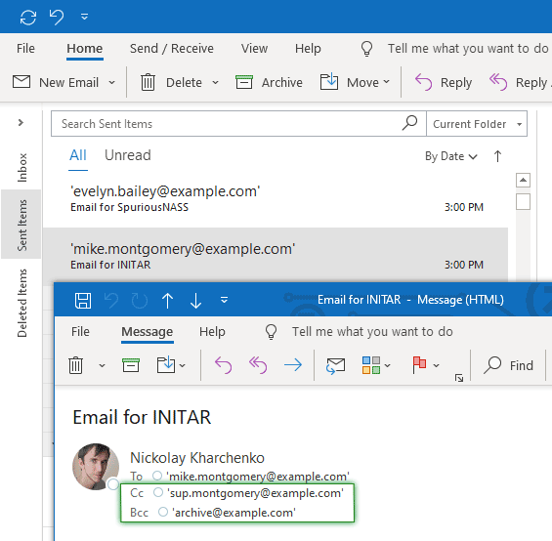This screenshot has width=552, height=541.
Task: Click Nickolay Kharchenko's profile photo
Action: point(96,467)
